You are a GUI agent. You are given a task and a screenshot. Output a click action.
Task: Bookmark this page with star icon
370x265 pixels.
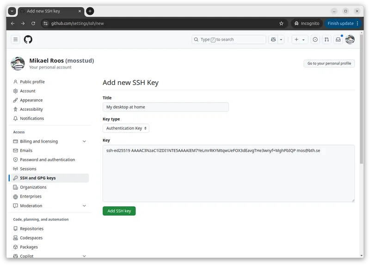pyautogui.click(x=281, y=24)
